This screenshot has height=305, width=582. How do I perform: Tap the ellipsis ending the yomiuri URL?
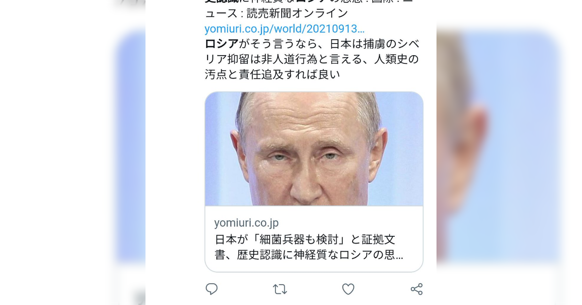361,29
